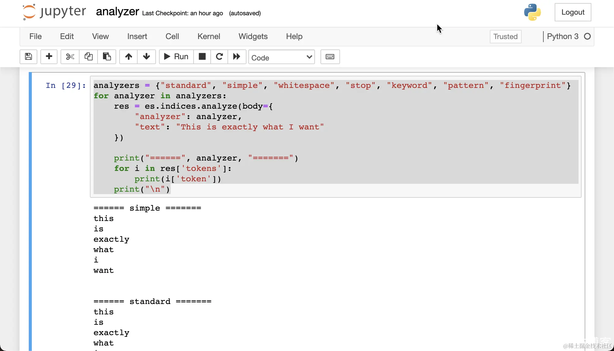
Task: Cut selected cells with the scissors icon
Action: point(70,57)
